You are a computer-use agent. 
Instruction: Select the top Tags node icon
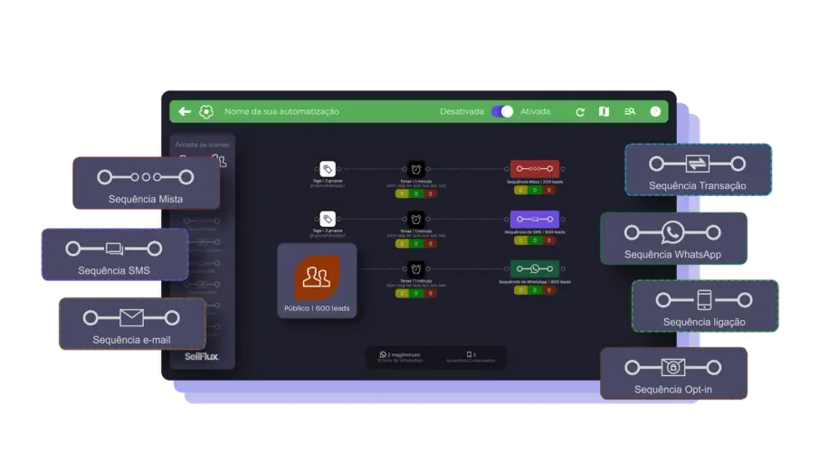pyautogui.click(x=328, y=169)
